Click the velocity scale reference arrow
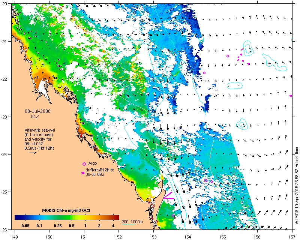Image resolution: width=300 pixels, height=240 pixels. pos(33,153)
